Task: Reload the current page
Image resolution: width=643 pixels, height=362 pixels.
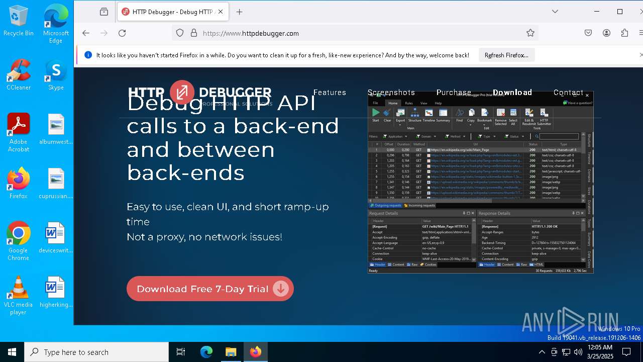Action: 122,33
